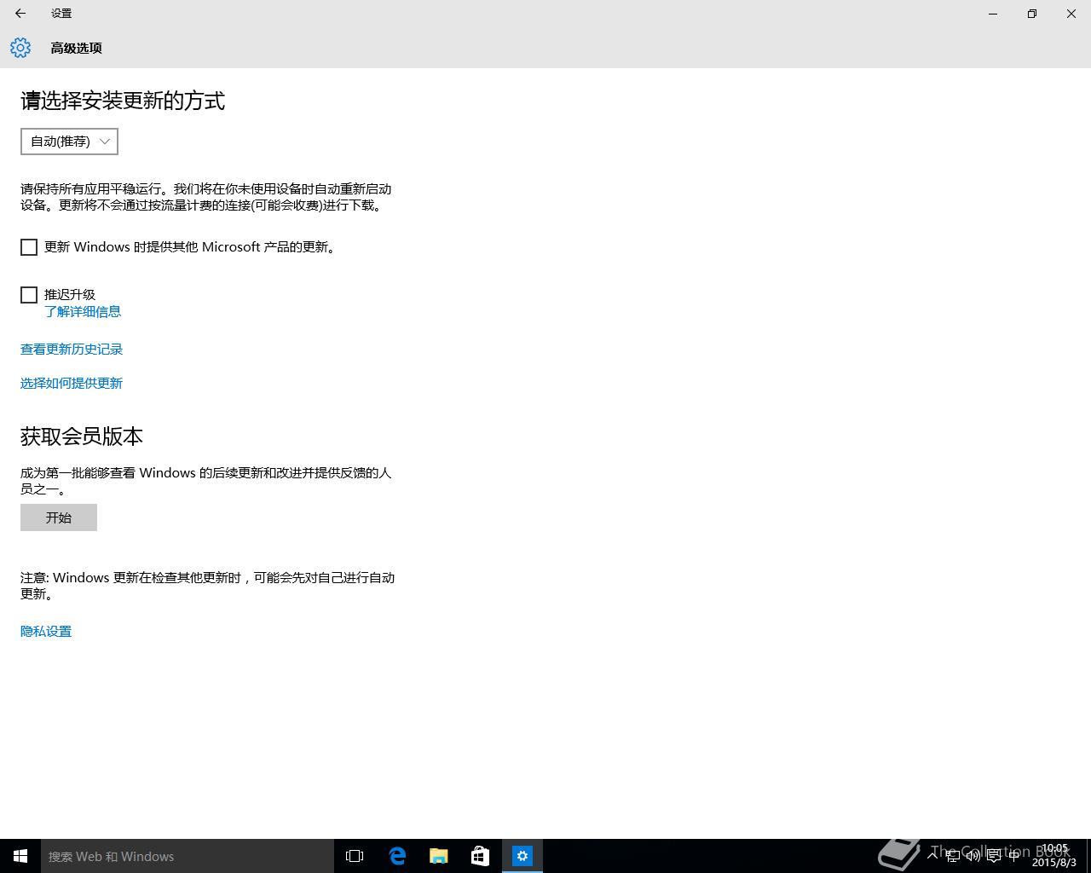Open the Store app from the taskbar
The image size is (1091, 873).
point(481,856)
